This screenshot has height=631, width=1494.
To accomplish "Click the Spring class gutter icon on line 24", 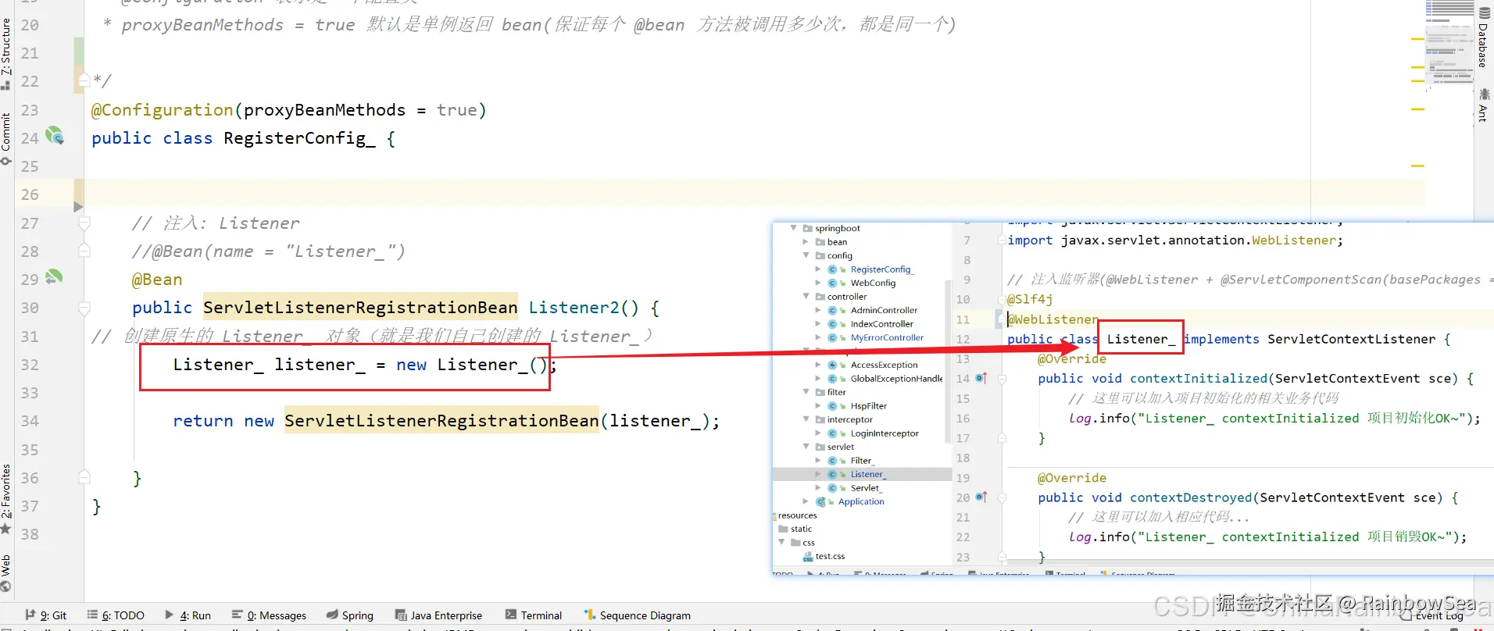I will click(55, 136).
